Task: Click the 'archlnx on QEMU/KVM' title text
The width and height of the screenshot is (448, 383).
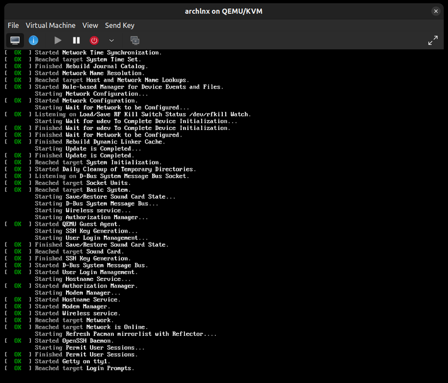Action: (x=224, y=12)
